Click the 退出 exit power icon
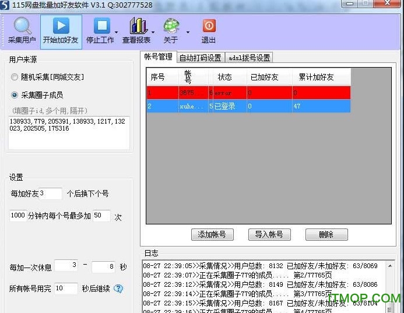Viewport: 404px width, 313px height. 209,26
